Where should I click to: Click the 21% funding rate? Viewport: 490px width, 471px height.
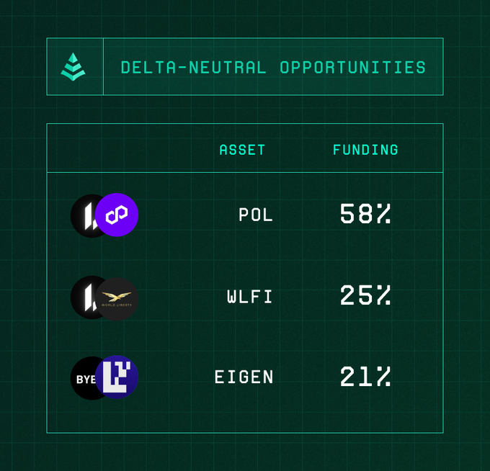[365, 377]
